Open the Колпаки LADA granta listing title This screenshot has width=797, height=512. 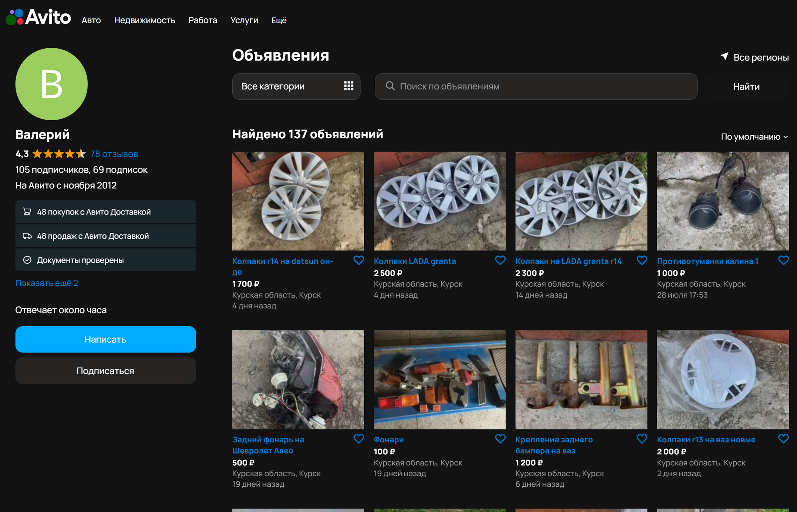click(415, 261)
